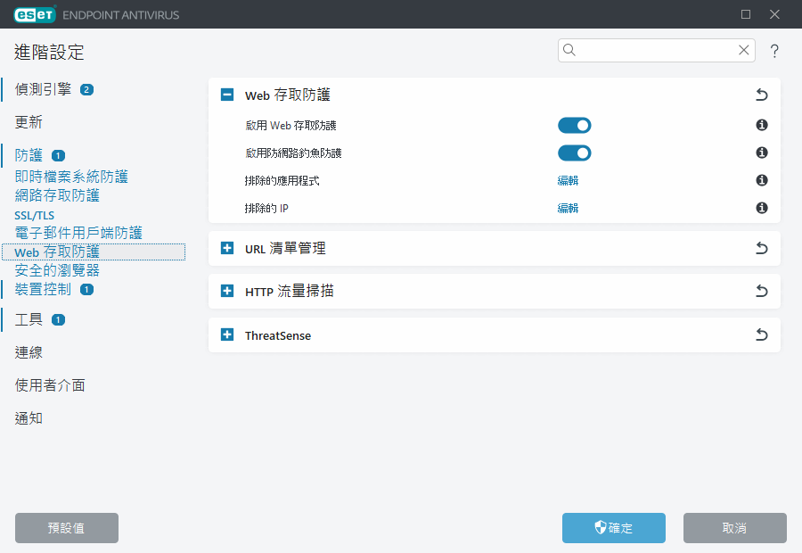Screen dimensions: 802x553
Task: Toggle 啟用 Web 存取防護 switch
Action: [574, 126]
